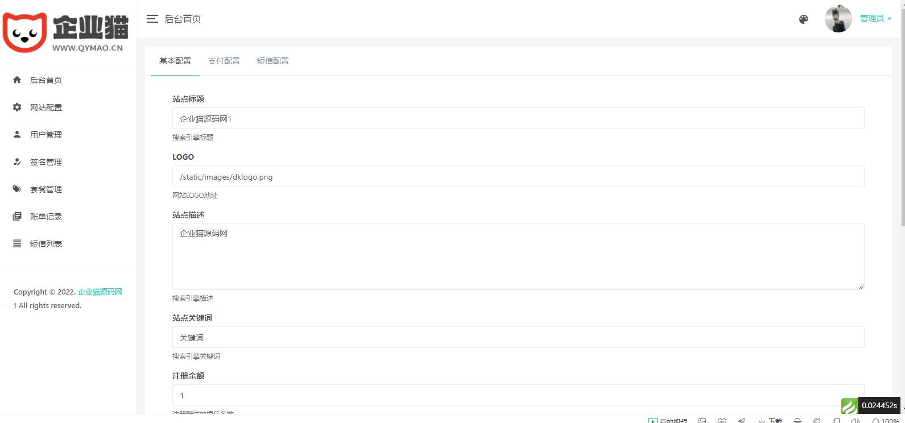Switch to the 基本配置 tab

[x=175, y=61]
